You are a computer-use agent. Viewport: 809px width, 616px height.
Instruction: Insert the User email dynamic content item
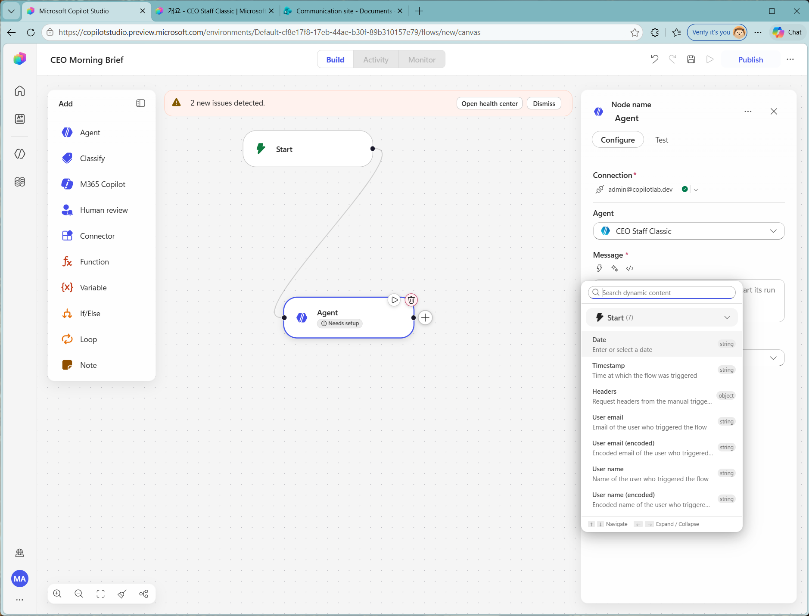[x=662, y=422]
